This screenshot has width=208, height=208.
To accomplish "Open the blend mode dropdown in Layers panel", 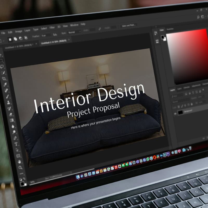I will coord(181,101).
